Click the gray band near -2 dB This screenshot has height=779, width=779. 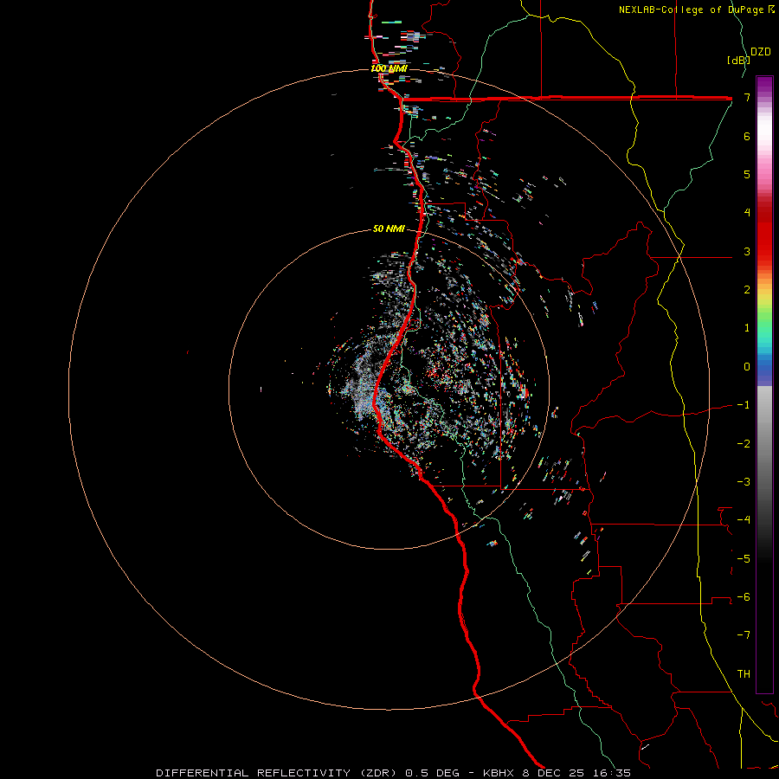764,443
